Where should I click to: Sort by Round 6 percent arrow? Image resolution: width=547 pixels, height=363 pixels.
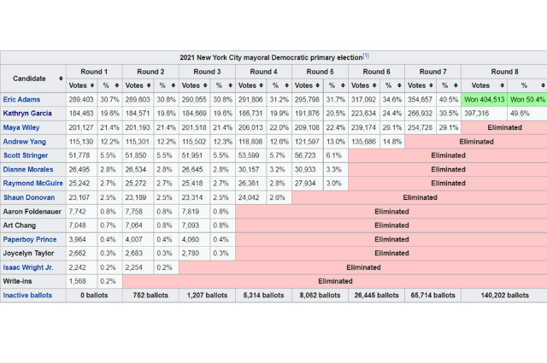pos(399,85)
